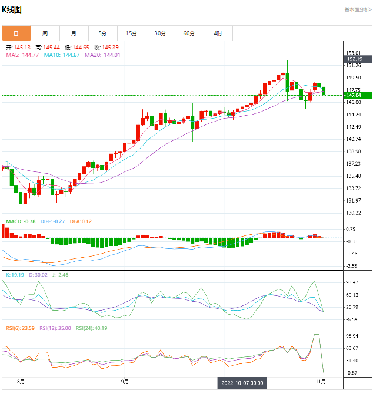Click the 140.74 price axis label
Screen dimensions: 373x394
tap(354, 139)
